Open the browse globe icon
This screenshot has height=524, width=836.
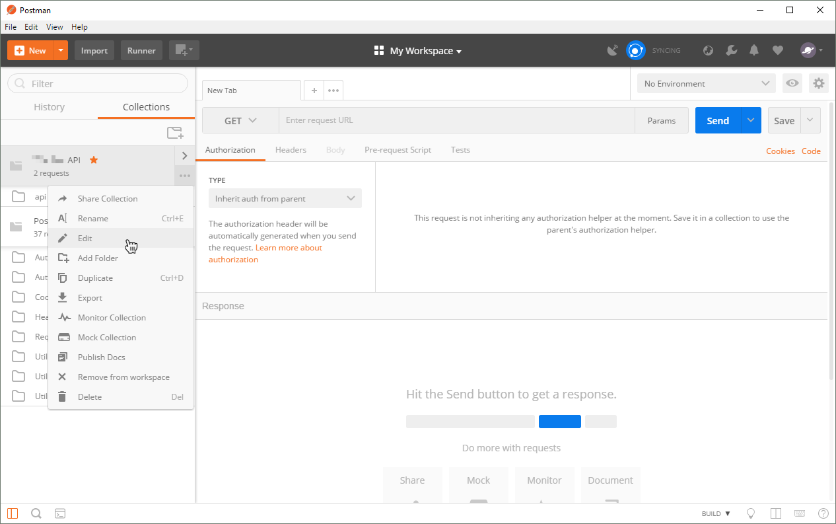pos(708,50)
